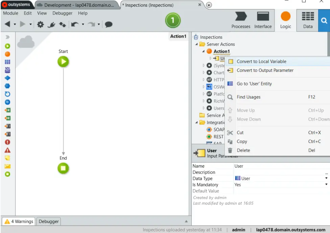Select the Send Email envelope tool
Image resolution: width=330 pixels, height=233 pixels.
click(7, 166)
